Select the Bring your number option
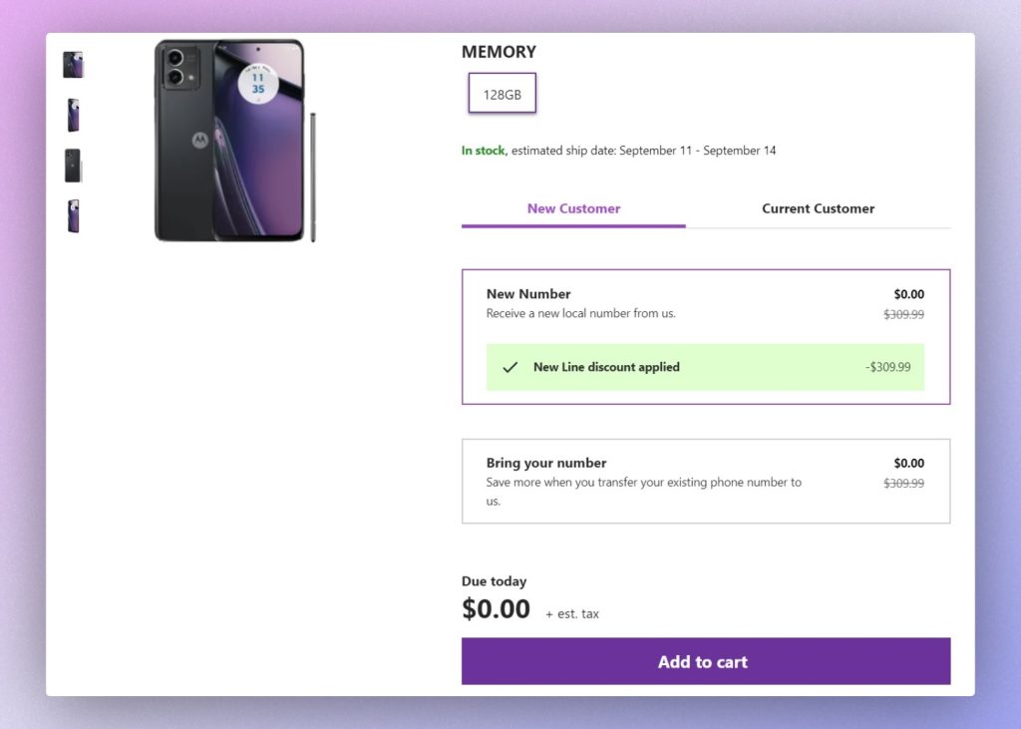Image resolution: width=1021 pixels, height=729 pixels. coord(546,463)
